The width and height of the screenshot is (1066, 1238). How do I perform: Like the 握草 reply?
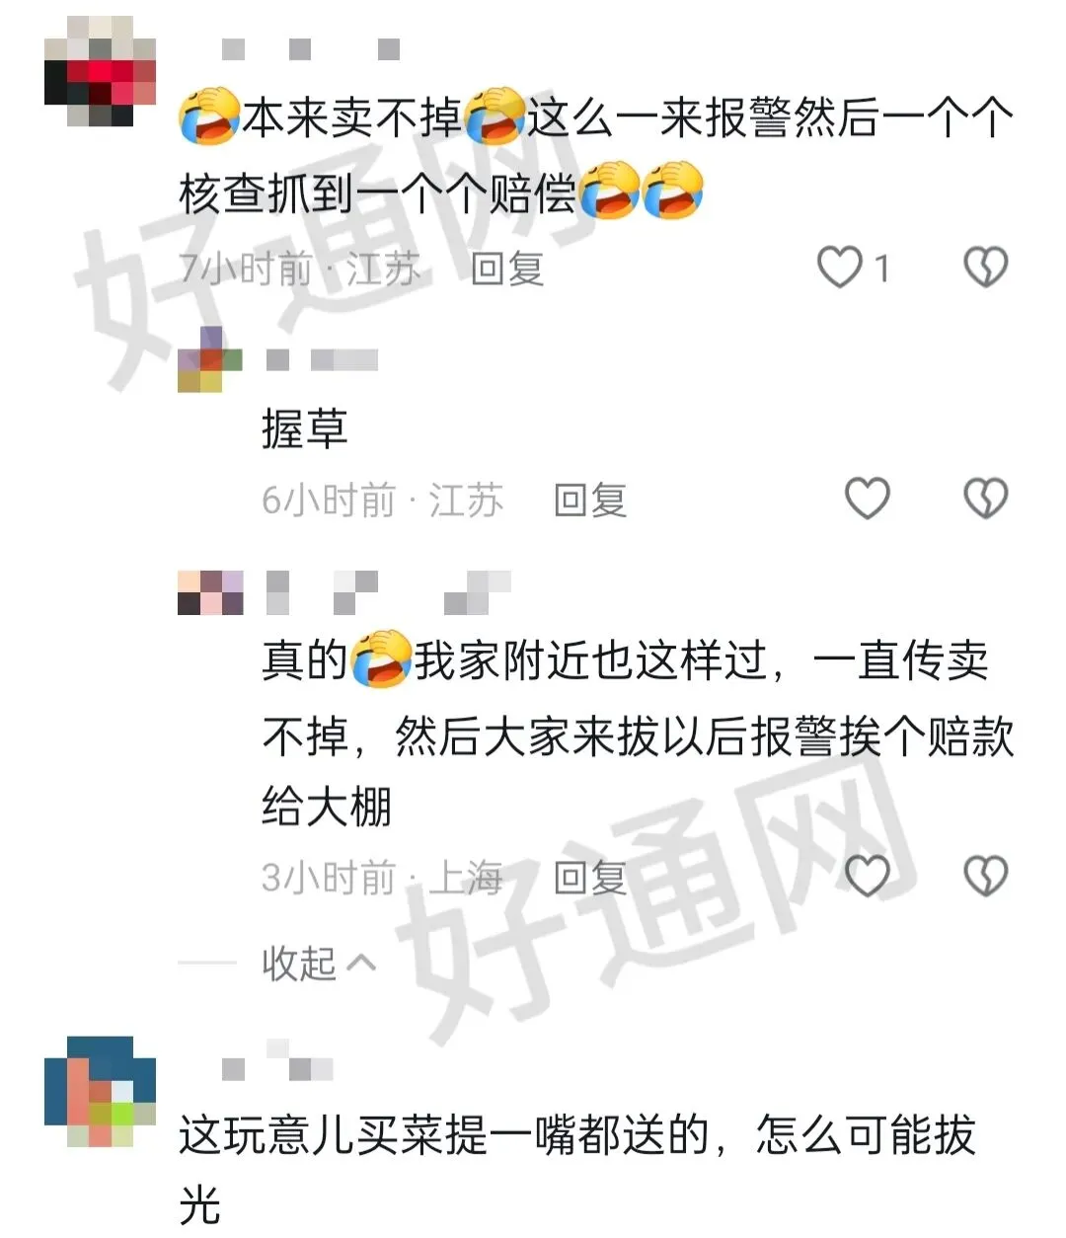(x=868, y=499)
